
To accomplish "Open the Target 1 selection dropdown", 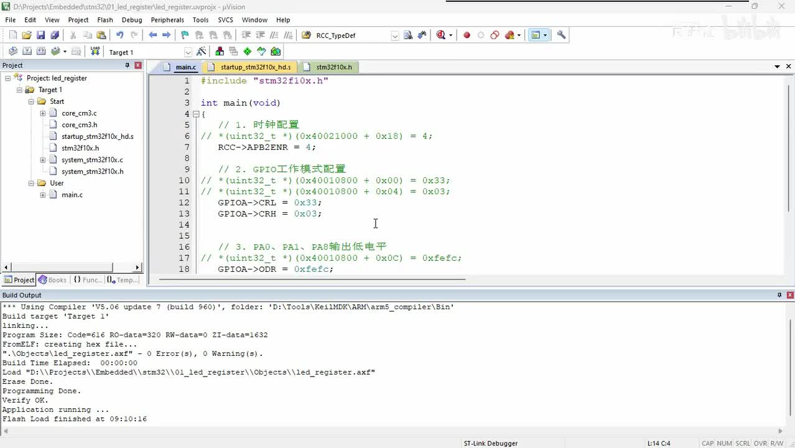I will coord(188,52).
